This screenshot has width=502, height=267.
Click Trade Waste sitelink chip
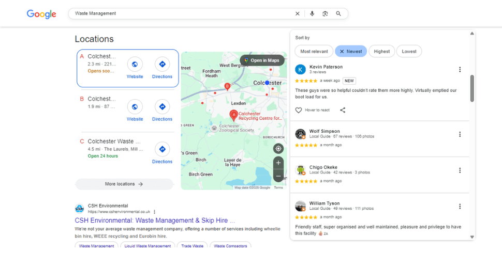192,246
